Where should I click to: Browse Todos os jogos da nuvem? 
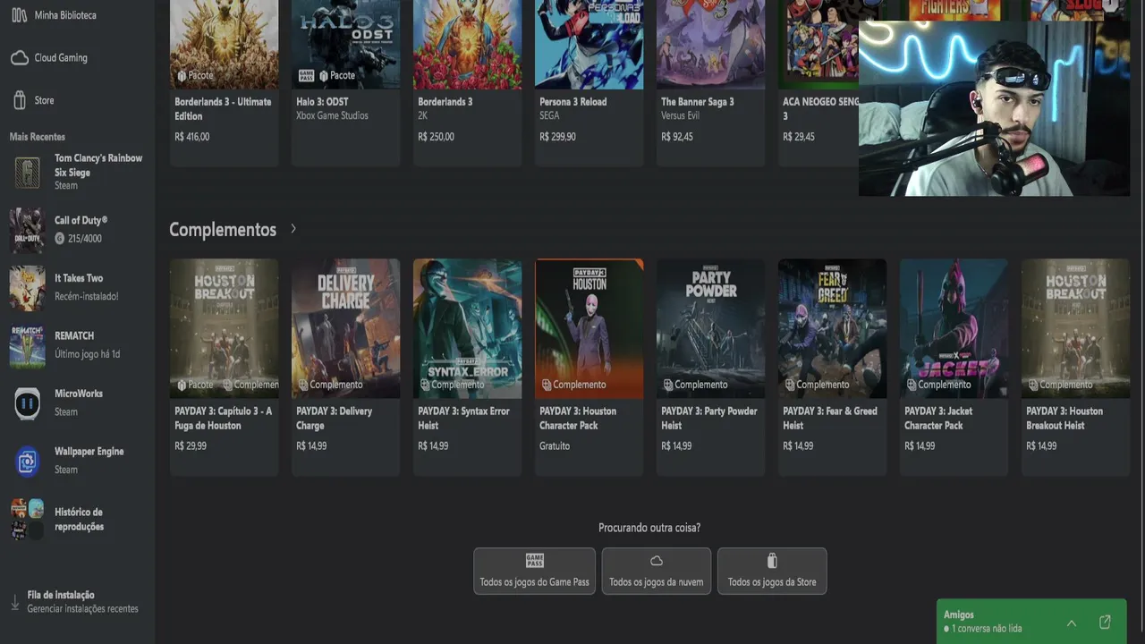coord(657,571)
